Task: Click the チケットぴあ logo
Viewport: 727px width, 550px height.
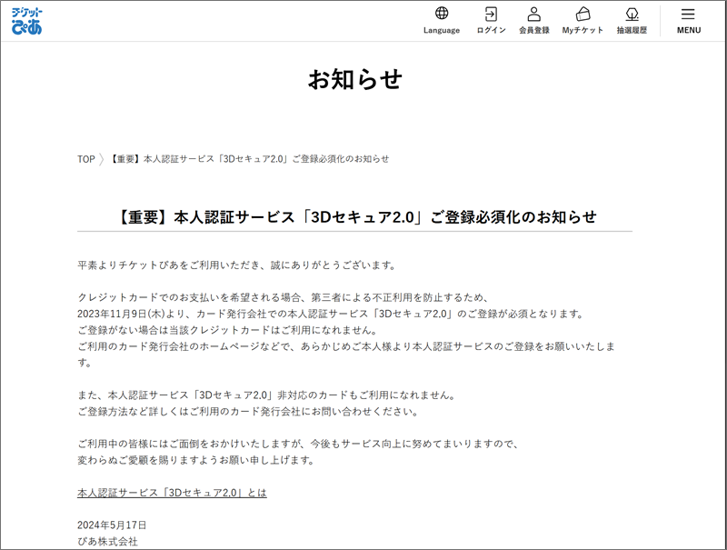Action: [x=26, y=21]
